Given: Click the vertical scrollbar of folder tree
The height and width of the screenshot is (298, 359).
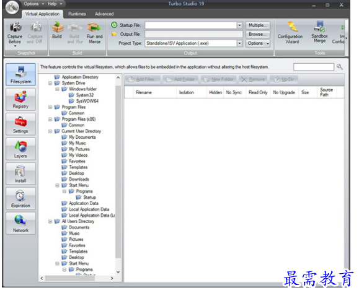Looking at the screenshot, I should click(x=118, y=172).
